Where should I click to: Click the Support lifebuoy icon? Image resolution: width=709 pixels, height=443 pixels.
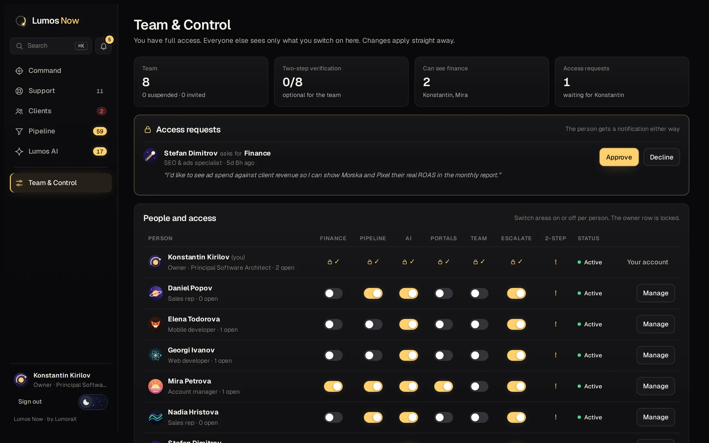click(x=19, y=91)
